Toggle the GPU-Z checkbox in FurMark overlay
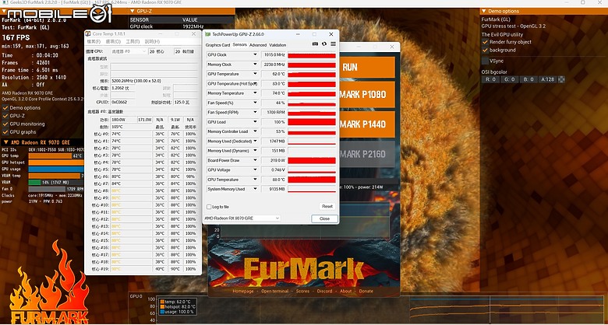This screenshot has width=608, height=325. tap(5, 116)
